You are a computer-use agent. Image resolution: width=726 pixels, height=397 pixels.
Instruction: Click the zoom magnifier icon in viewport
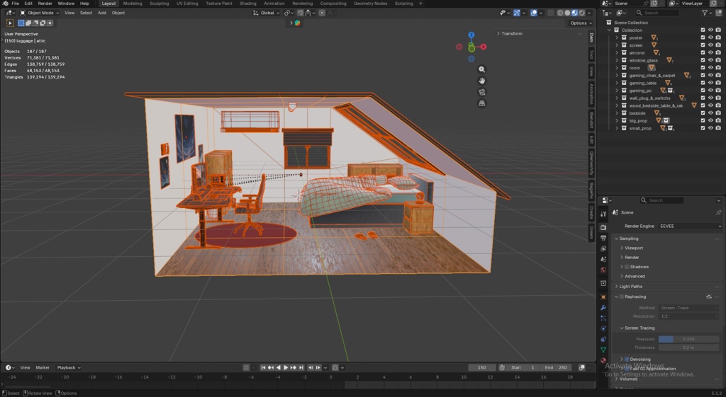[x=482, y=69]
